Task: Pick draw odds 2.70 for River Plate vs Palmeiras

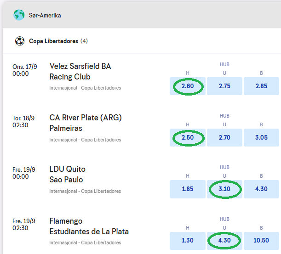Action: click(x=224, y=137)
